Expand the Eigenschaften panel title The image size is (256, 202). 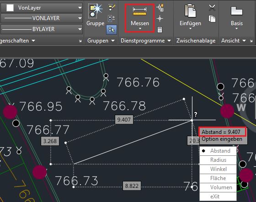pyautogui.click(x=17, y=41)
